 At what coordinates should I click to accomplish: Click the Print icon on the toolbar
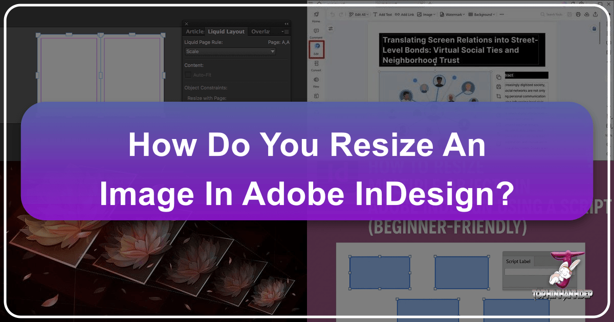click(578, 14)
